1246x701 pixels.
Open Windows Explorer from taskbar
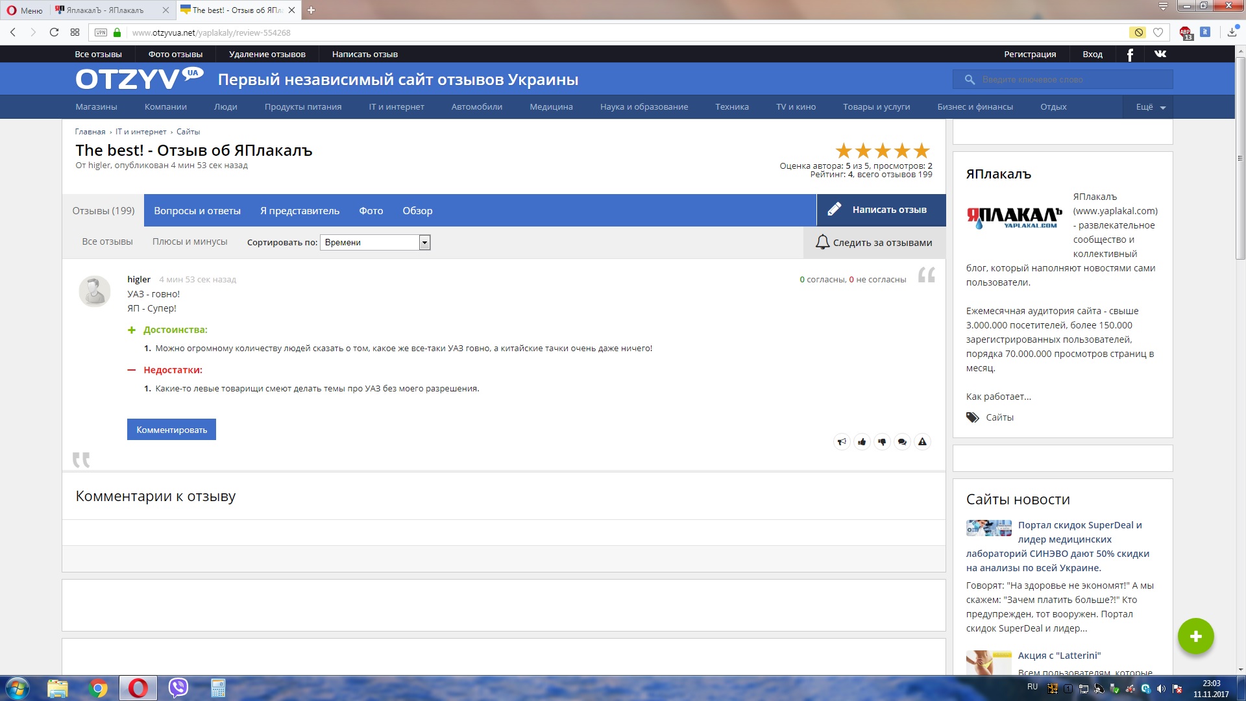tap(58, 688)
